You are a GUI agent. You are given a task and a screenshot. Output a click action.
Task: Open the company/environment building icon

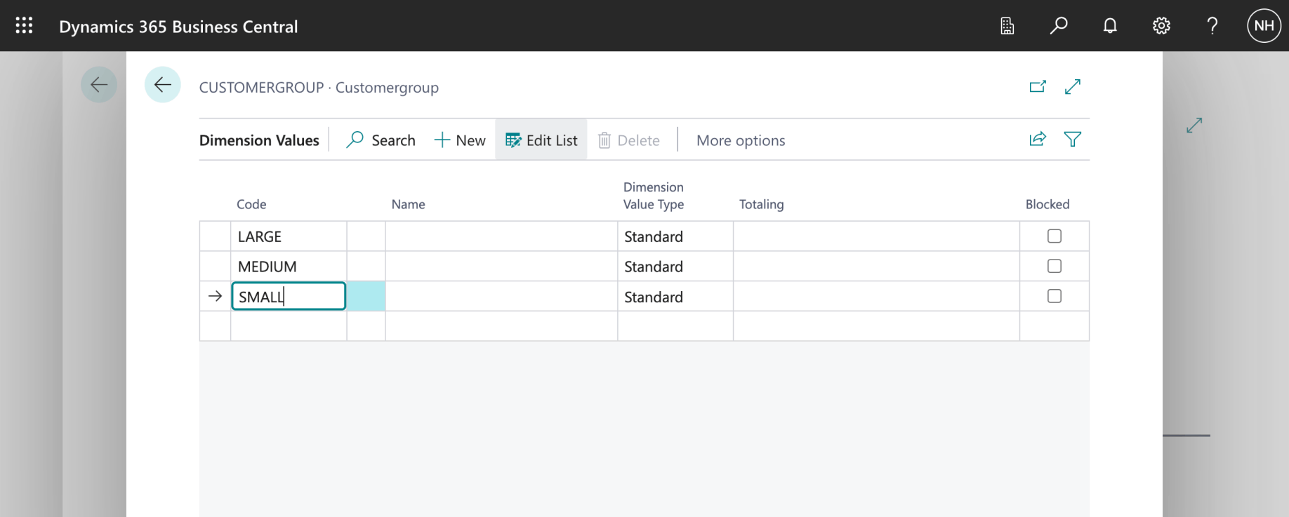(1007, 26)
